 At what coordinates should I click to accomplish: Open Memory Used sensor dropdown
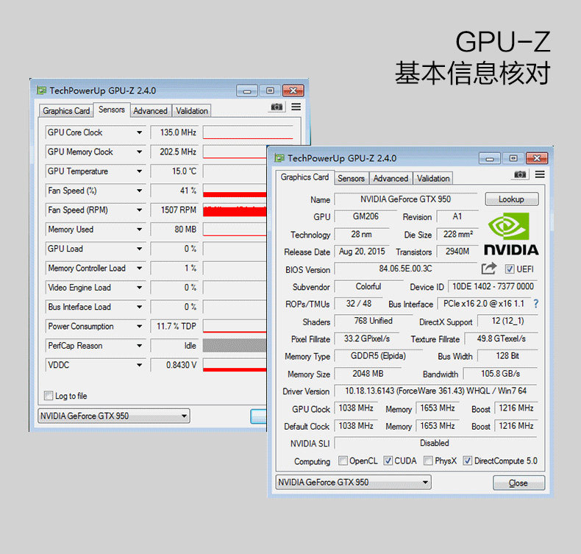pyautogui.click(x=139, y=230)
